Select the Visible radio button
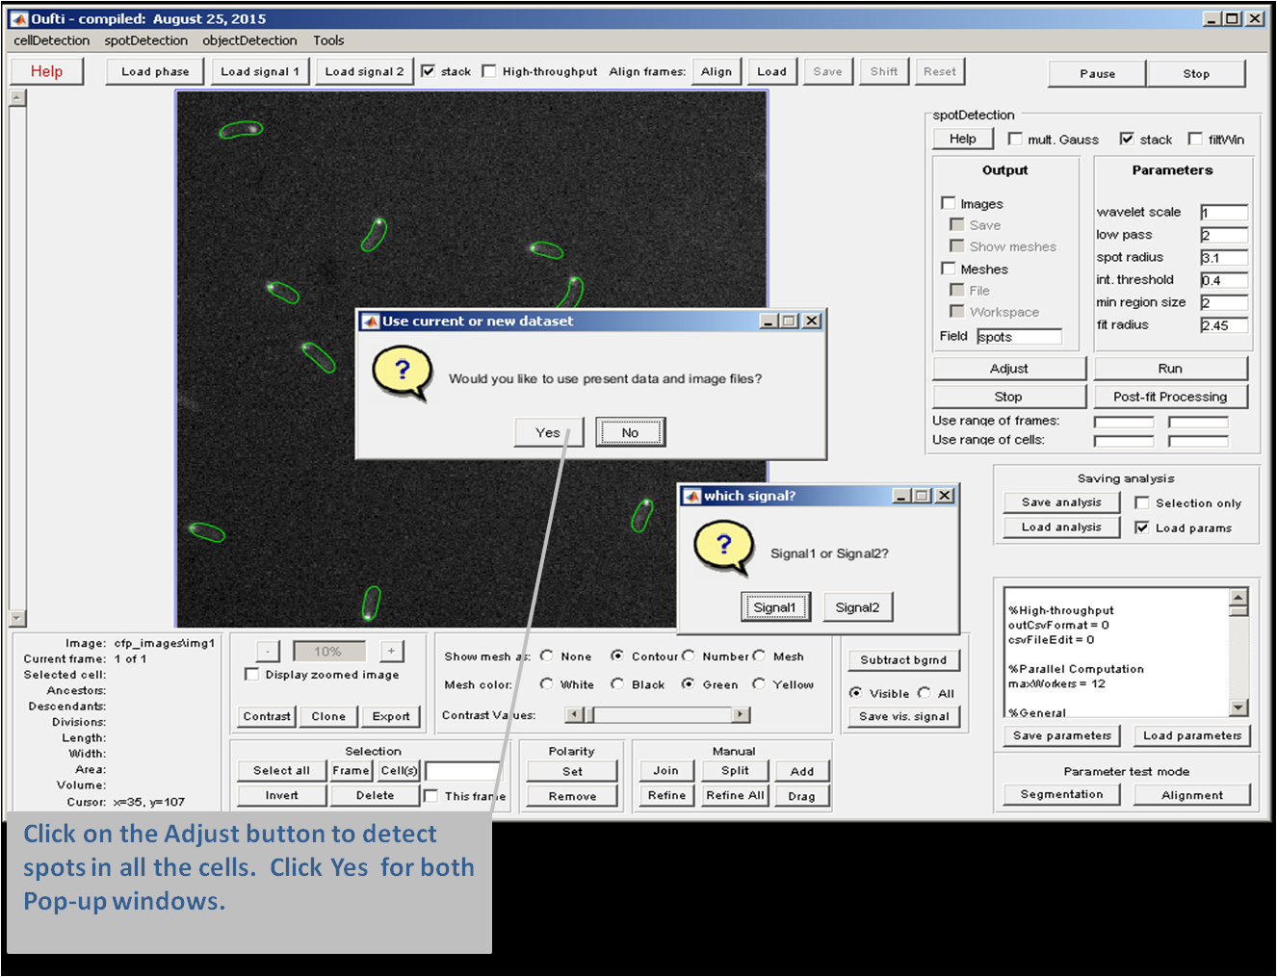 coord(855,693)
